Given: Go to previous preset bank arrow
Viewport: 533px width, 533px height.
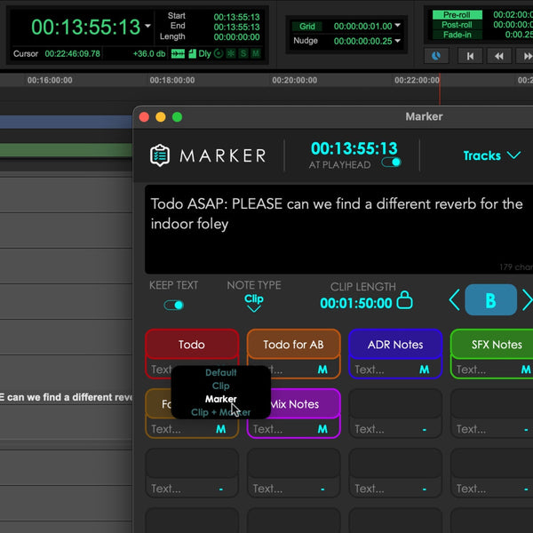Looking at the screenshot, I should click(455, 300).
